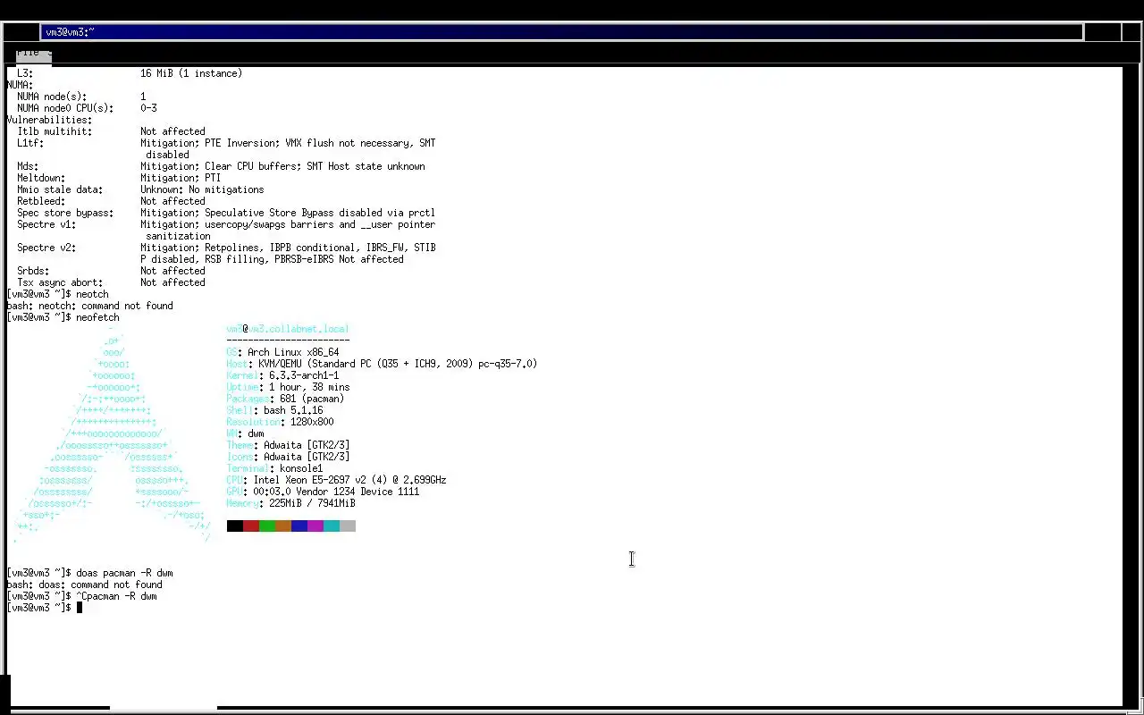Viewport: 1144px width, 715px height.
Task: Click the 'GPU: 00:03.0 Vendor 1234' line
Action: pos(323,492)
